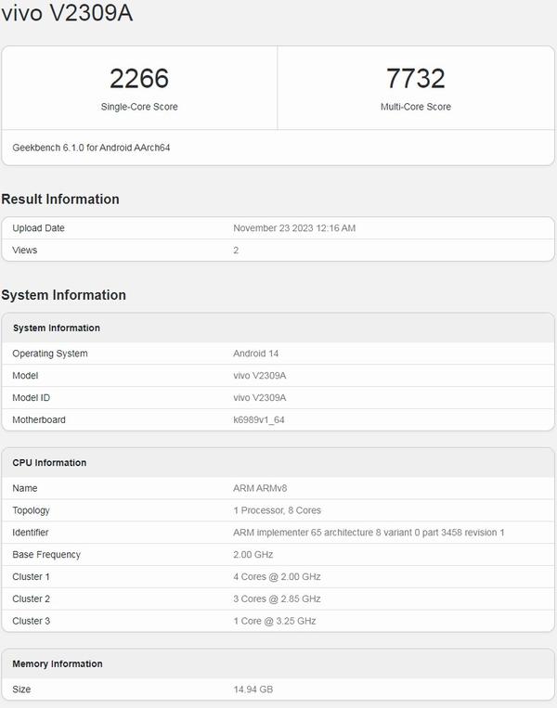Select the 7732 multi-core score value
The width and height of the screenshot is (557, 708).
coord(416,78)
